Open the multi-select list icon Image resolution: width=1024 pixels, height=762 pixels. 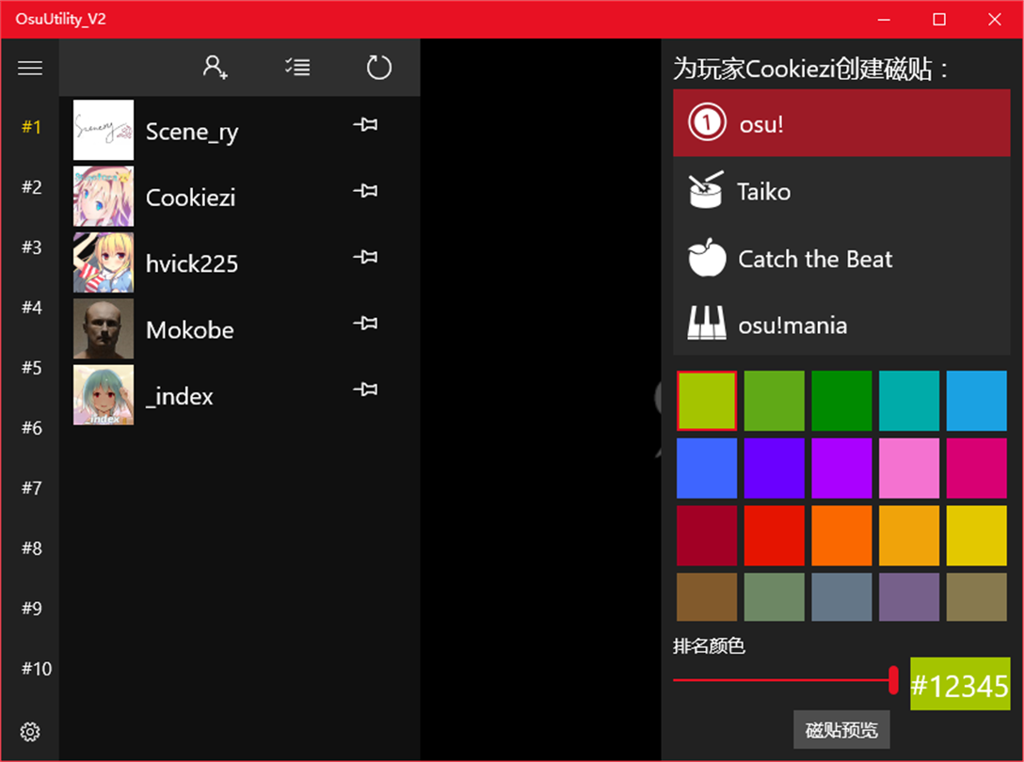pyautogui.click(x=297, y=67)
